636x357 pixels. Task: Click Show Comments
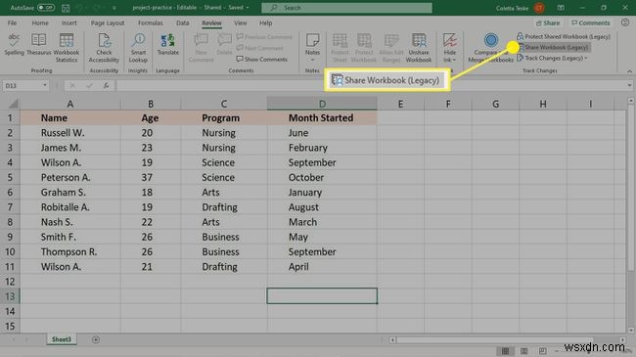[261, 60]
